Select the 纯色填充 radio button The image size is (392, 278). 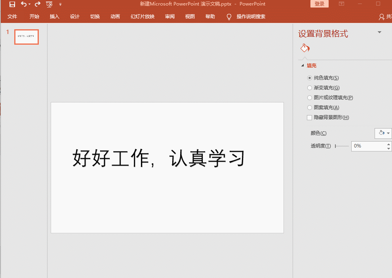309,78
